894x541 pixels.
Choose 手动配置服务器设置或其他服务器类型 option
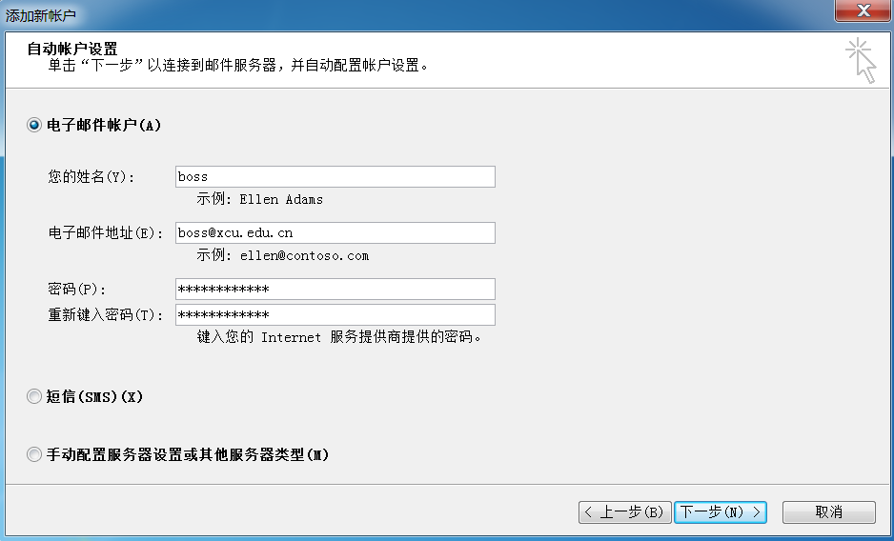click(x=34, y=454)
